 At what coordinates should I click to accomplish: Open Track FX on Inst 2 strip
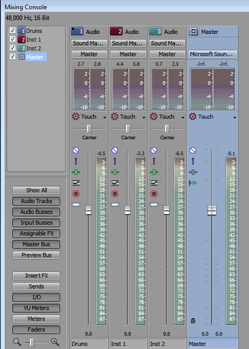point(154,172)
